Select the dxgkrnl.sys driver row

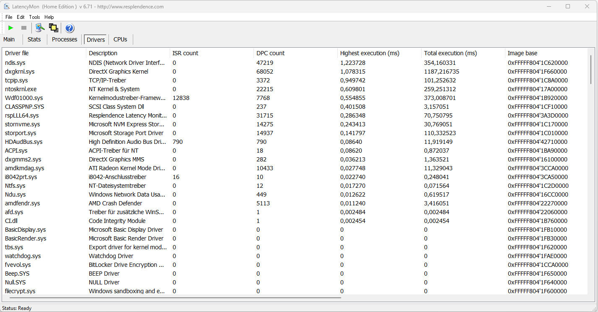coord(20,72)
